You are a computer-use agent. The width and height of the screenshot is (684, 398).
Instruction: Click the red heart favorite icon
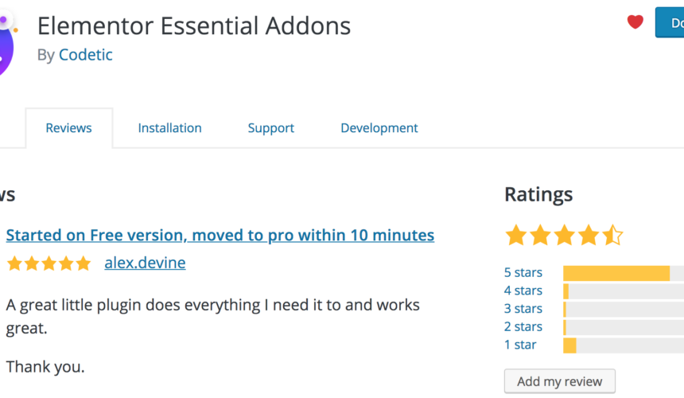635,21
